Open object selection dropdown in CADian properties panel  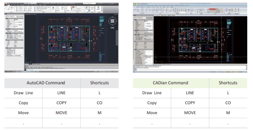click(141, 18)
